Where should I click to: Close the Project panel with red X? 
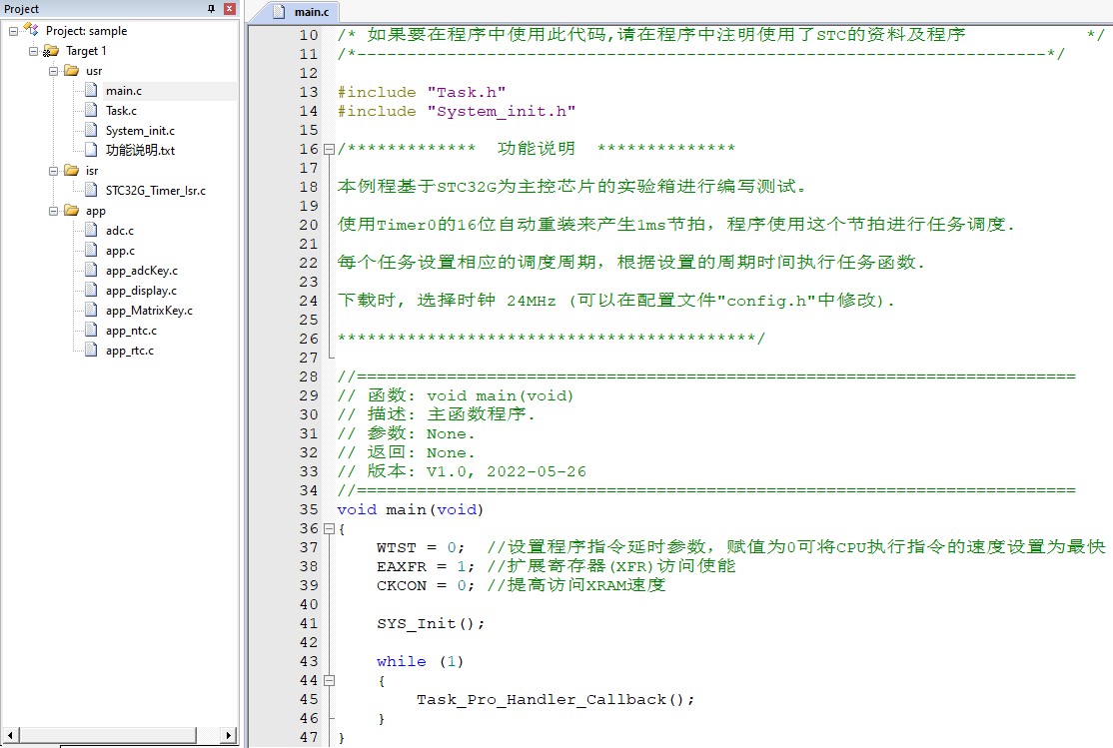(229, 9)
